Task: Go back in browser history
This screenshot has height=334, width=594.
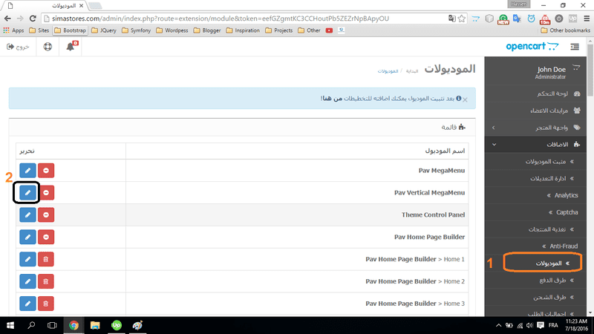Action: (7, 18)
